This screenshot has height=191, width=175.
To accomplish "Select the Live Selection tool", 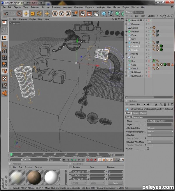I will pos(19,14).
